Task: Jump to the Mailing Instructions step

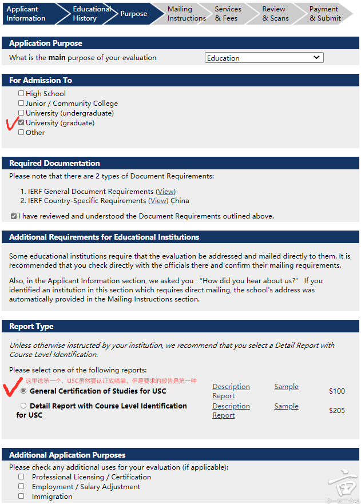Action: point(185,14)
